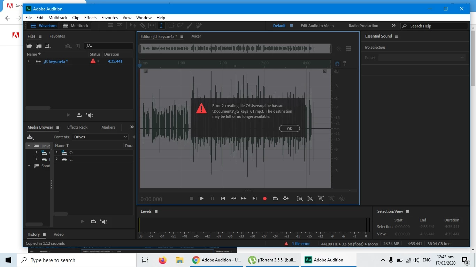The image size is (476, 267).
Task: Expand keys.m4a file entry in Files panel
Action: [29, 61]
